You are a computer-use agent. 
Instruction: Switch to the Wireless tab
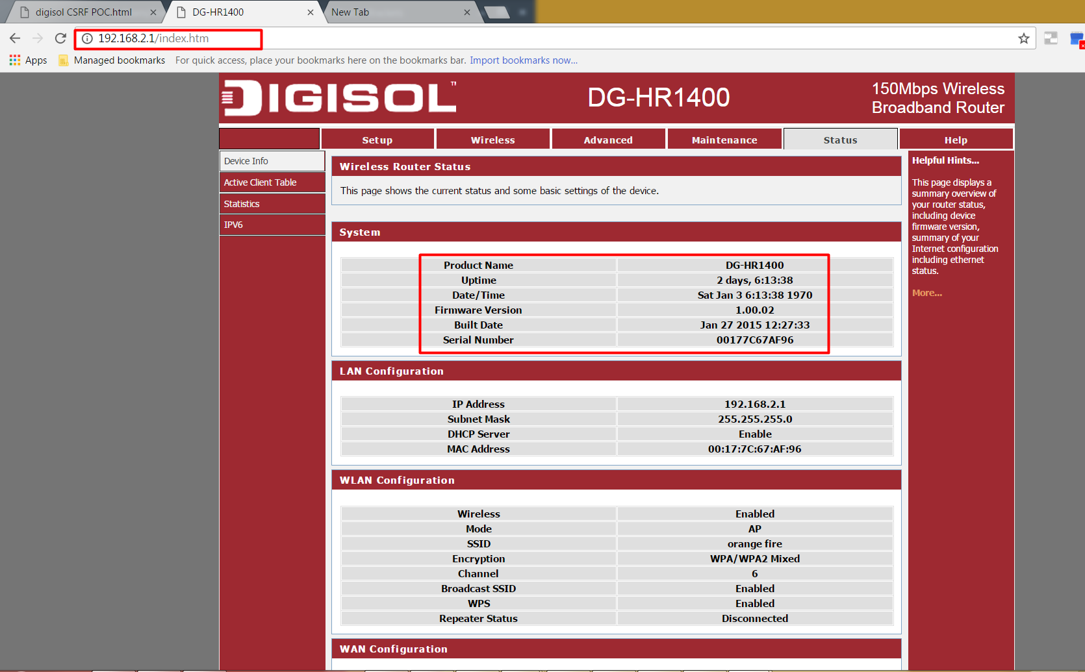click(x=492, y=140)
